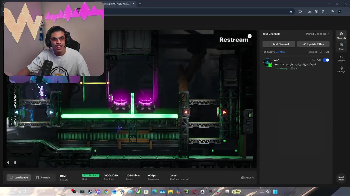350x196 pixels.
Task: Open the Restream Settings gear
Action: [x=341, y=69]
